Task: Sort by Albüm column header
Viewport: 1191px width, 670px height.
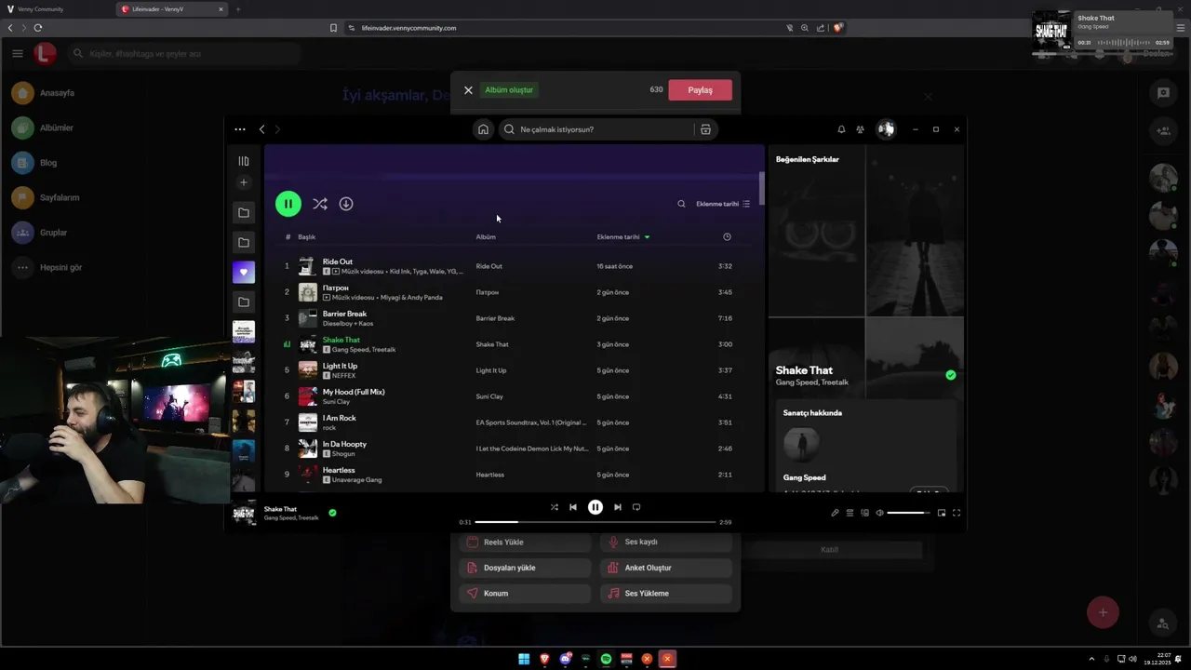Action: point(486,237)
